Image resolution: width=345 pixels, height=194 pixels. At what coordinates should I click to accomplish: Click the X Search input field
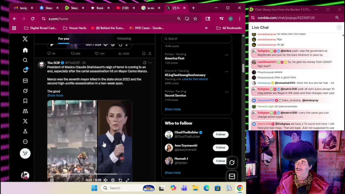[x=196, y=39]
